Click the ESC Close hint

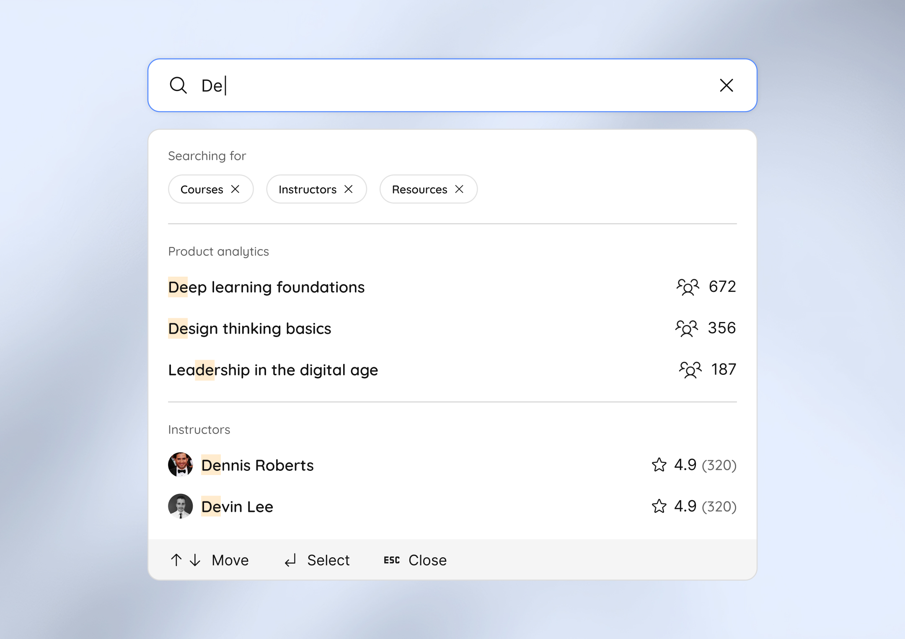click(x=415, y=560)
